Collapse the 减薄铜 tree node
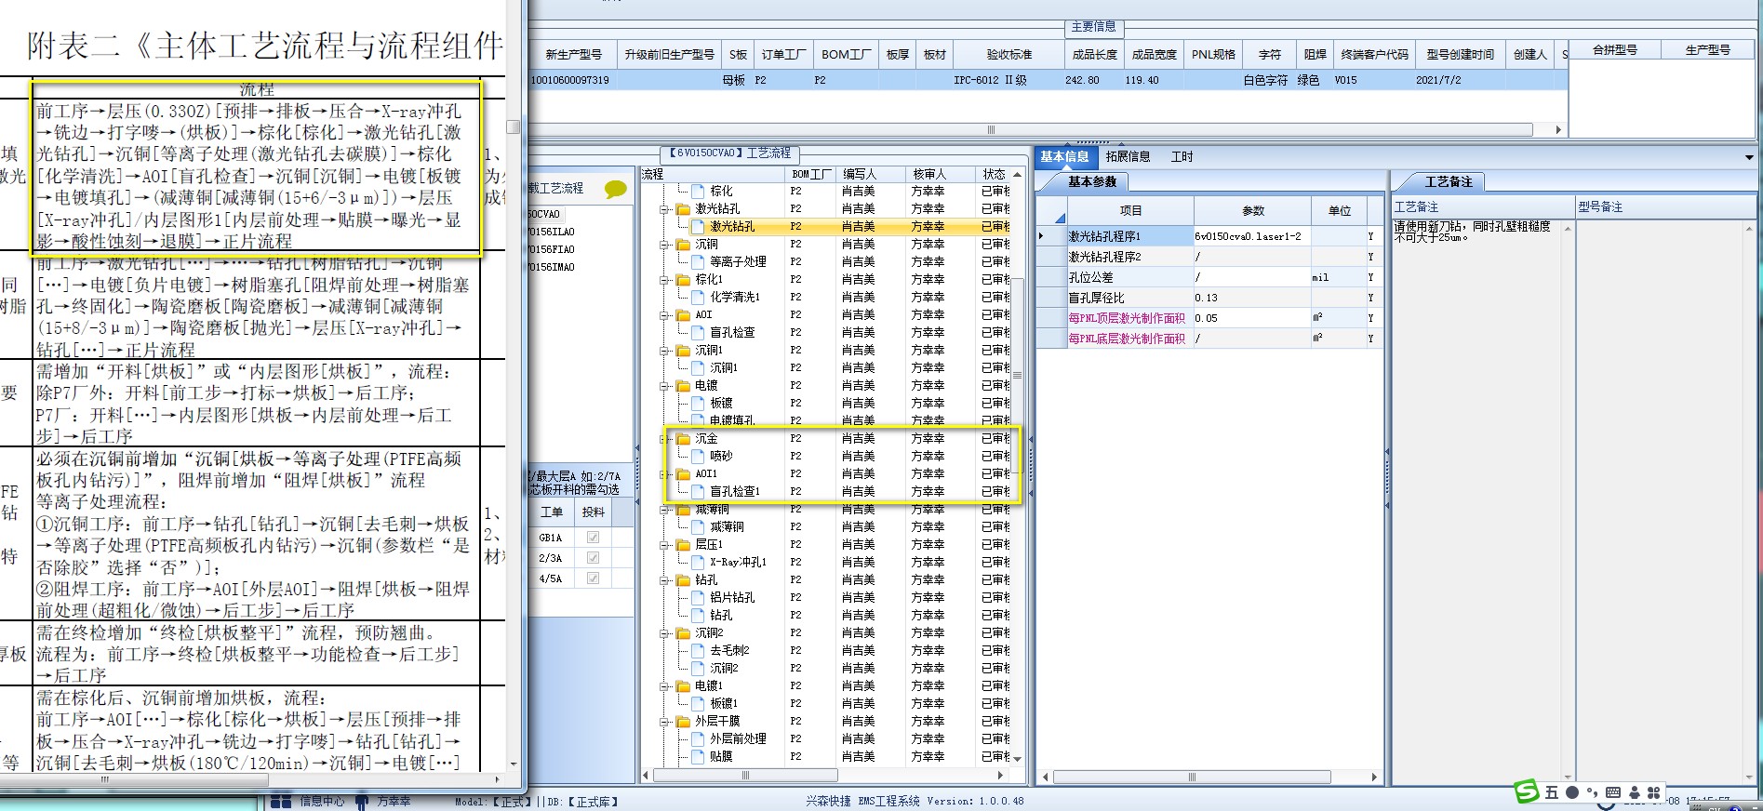 (665, 510)
